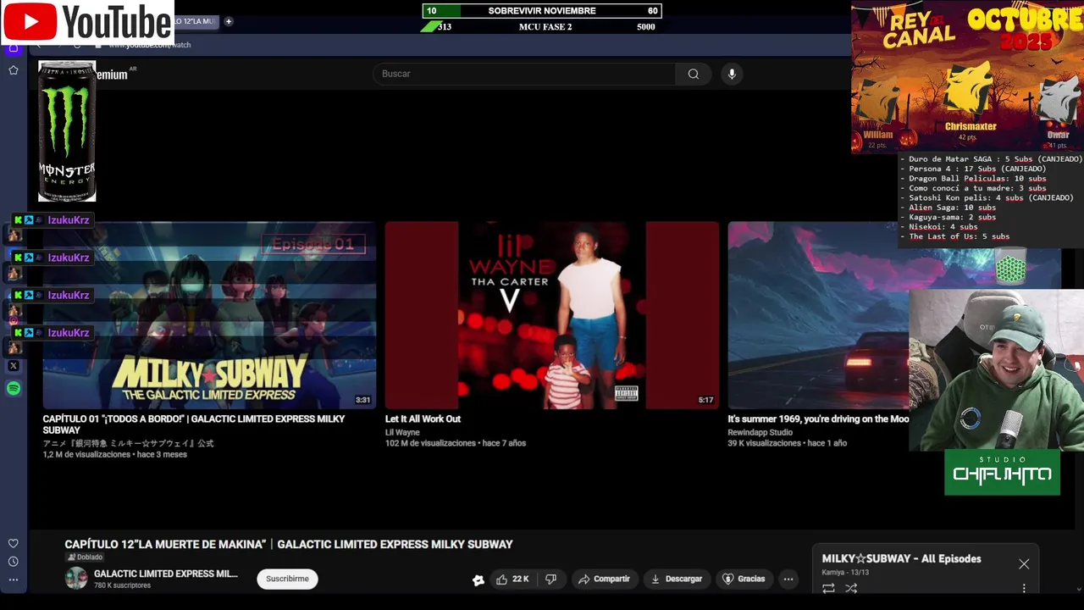Click the STUDIO CHIFUJITO logo badge
Image resolution: width=1084 pixels, height=610 pixels.
[1002, 472]
